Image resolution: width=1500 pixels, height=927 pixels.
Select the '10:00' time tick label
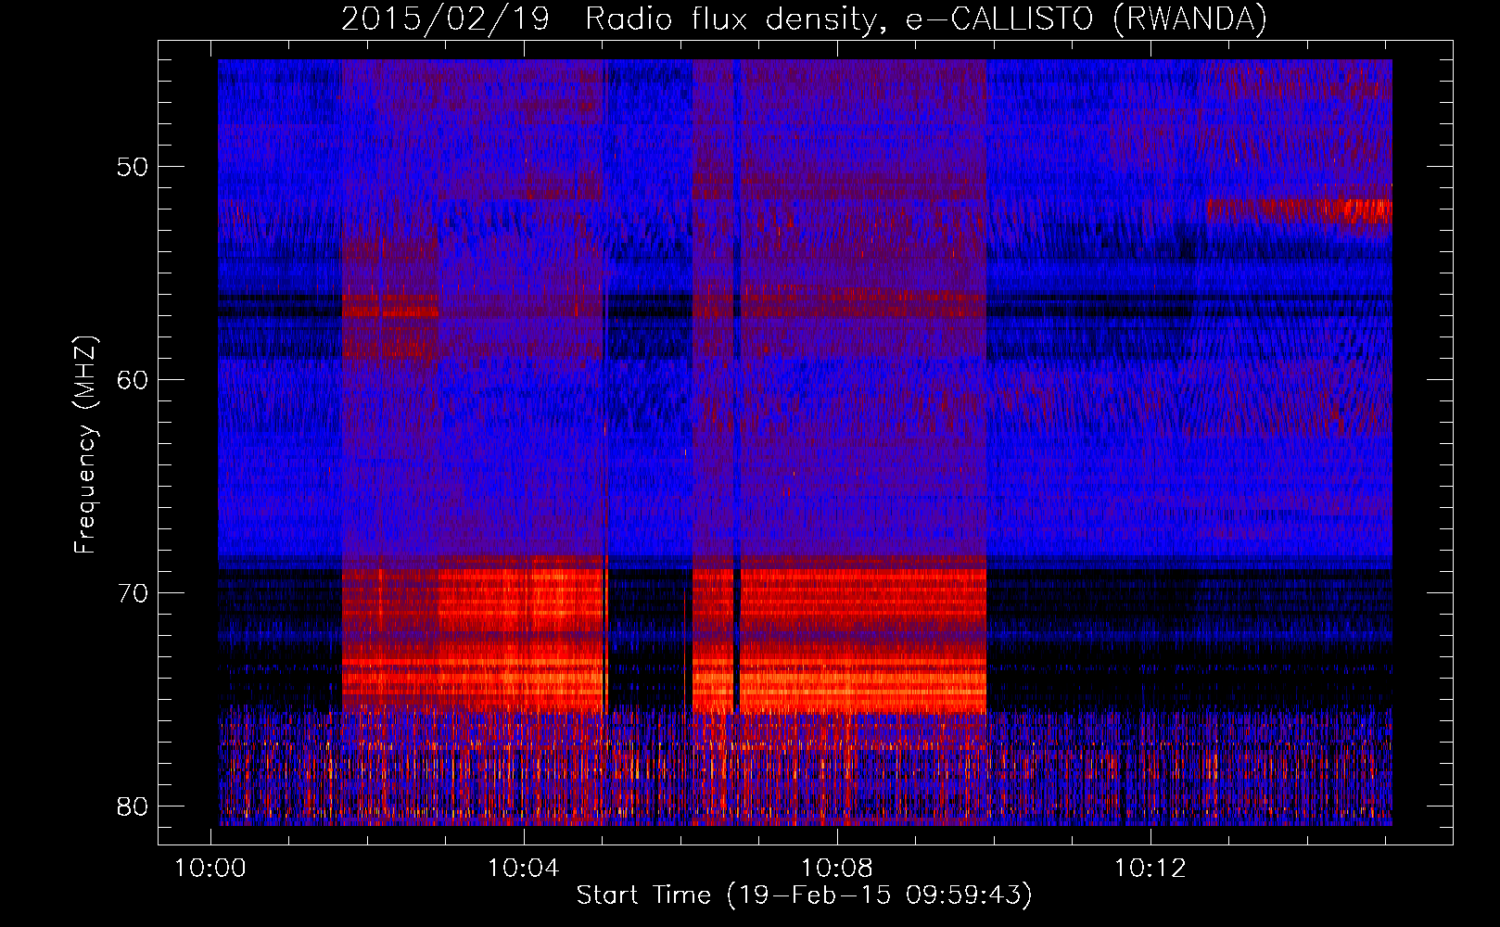click(x=211, y=869)
